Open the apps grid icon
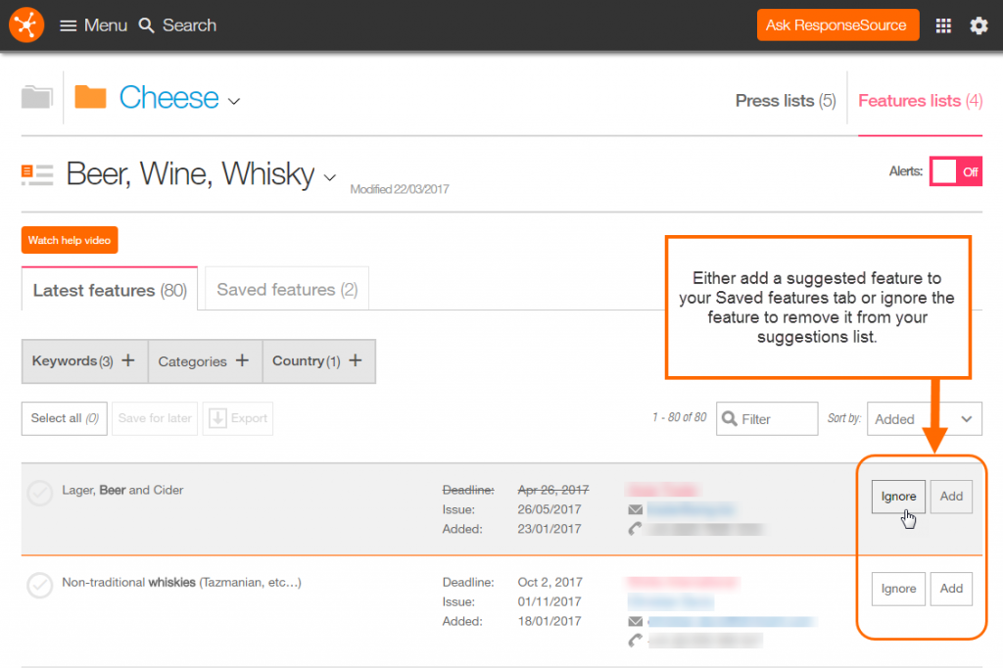This screenshot has width=1003, height=668. pos(943,25)
